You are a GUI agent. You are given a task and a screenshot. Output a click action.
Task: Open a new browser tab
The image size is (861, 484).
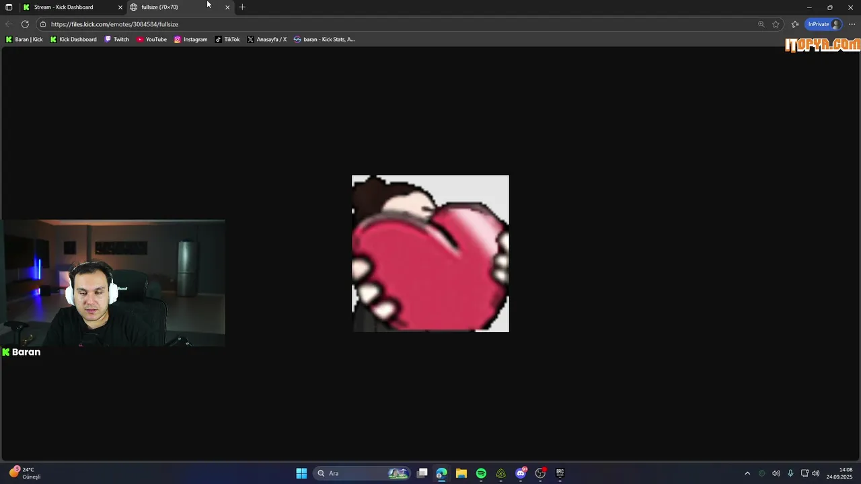pyautogui.click(x=242, y=7)
